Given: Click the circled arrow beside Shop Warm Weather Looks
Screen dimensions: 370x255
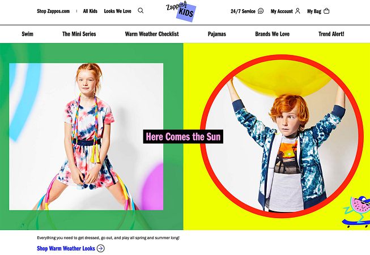Looking at the screenshot, I should [101, 248].
